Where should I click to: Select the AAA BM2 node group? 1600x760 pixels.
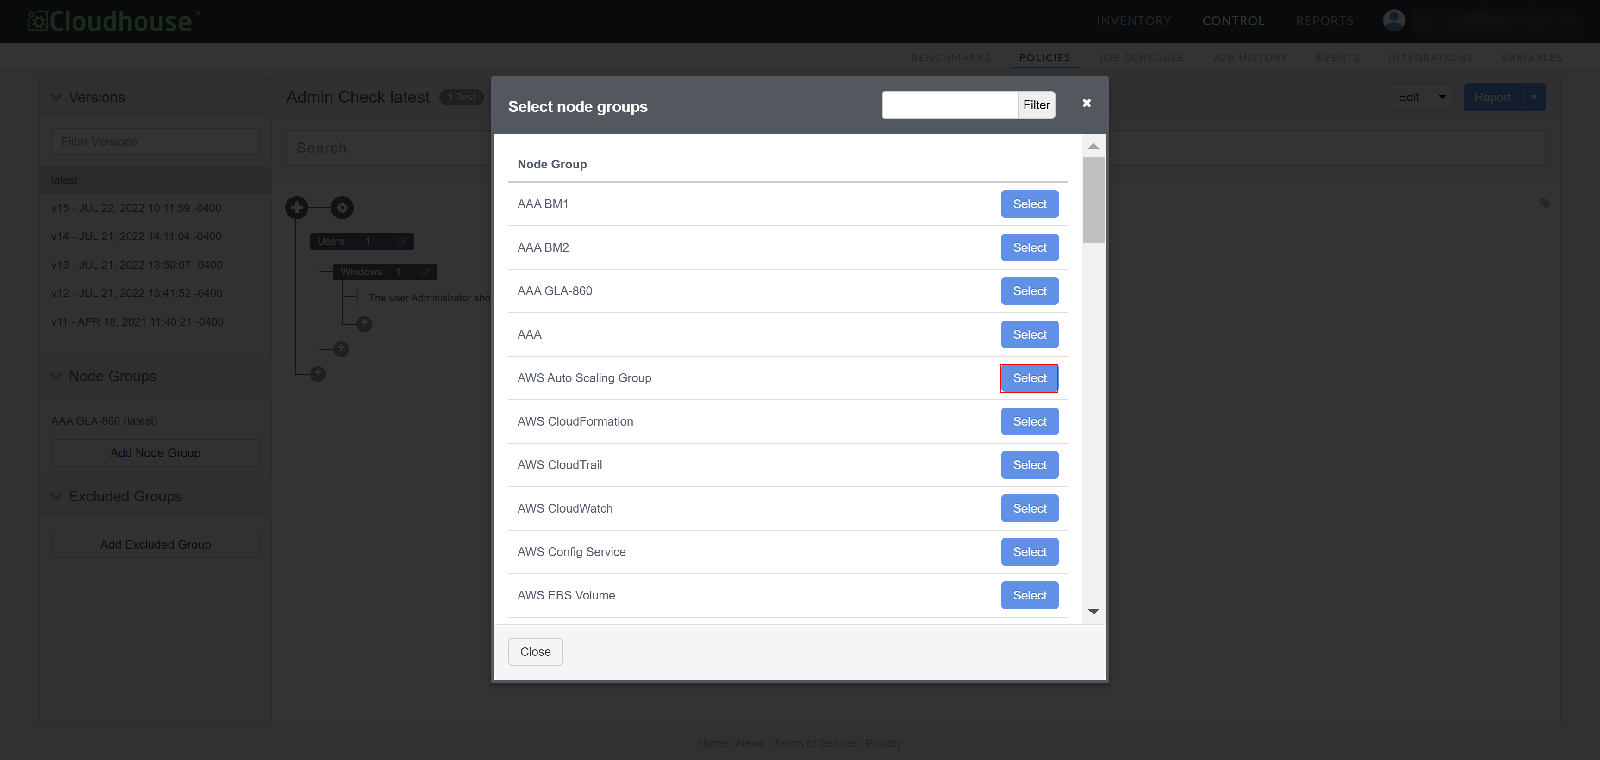pyautogui.click(x=1029, y=247)
